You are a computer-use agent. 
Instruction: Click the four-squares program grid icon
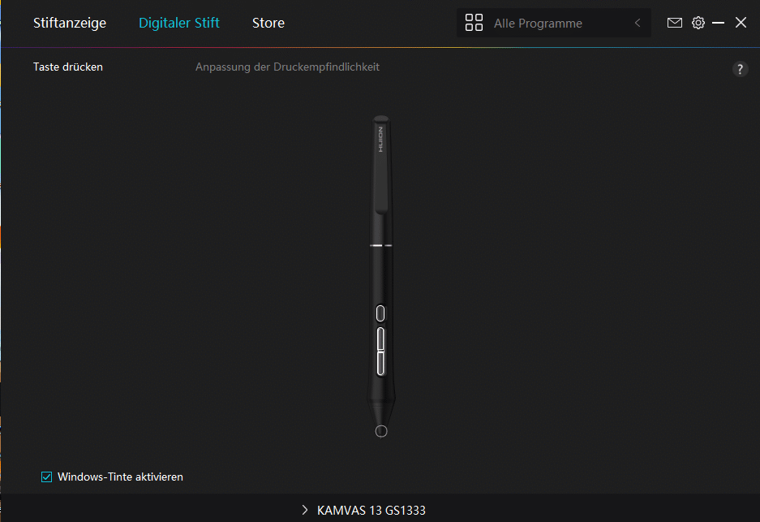(x=474, y=23)
